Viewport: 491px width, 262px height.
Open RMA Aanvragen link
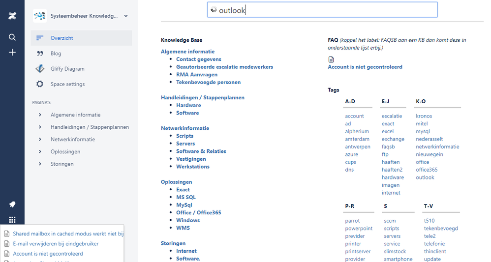click(197, 75)
